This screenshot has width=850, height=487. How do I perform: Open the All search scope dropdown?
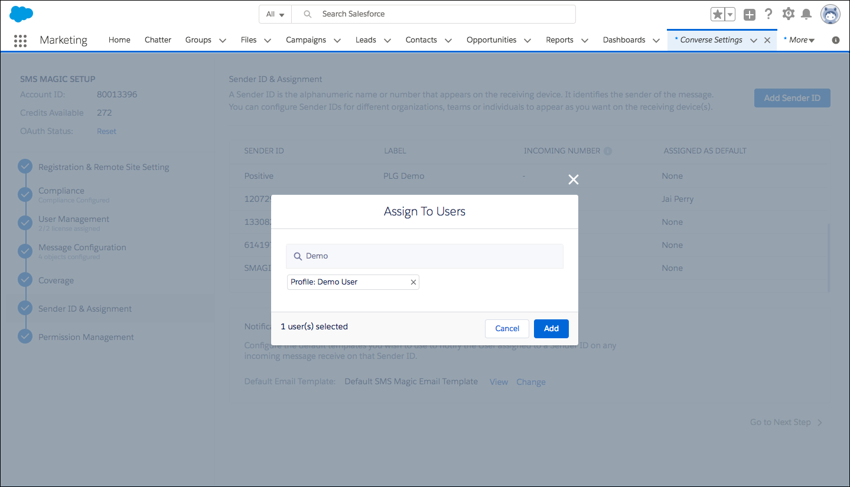[276, 14]
